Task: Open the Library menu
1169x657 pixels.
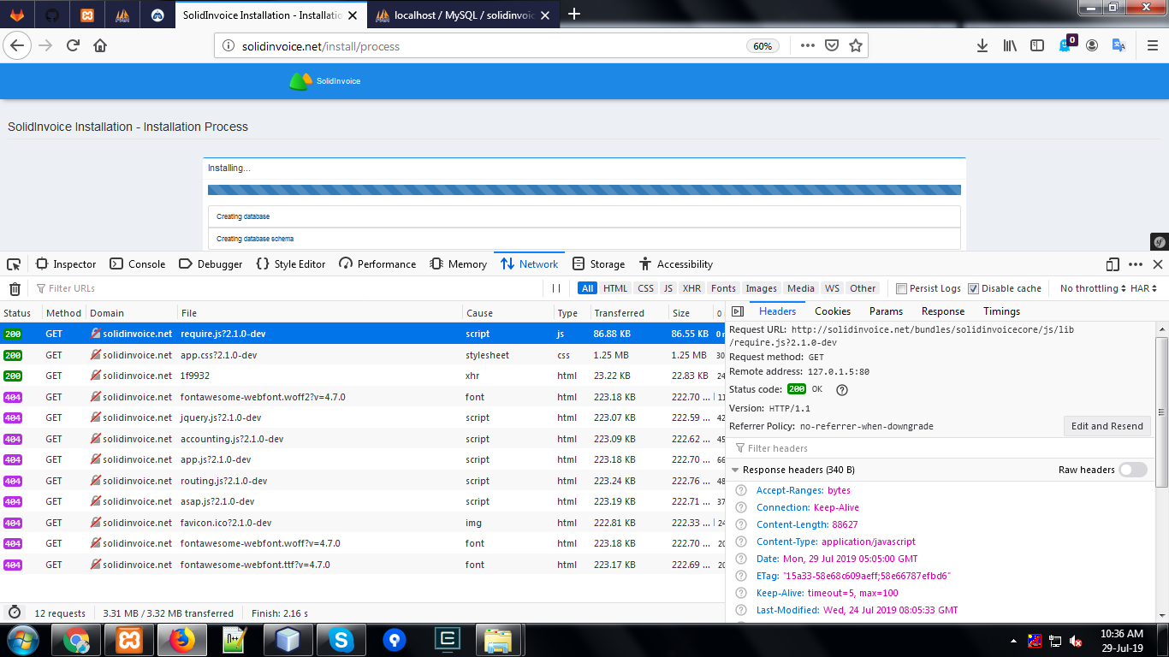Action: [1010, 45]
